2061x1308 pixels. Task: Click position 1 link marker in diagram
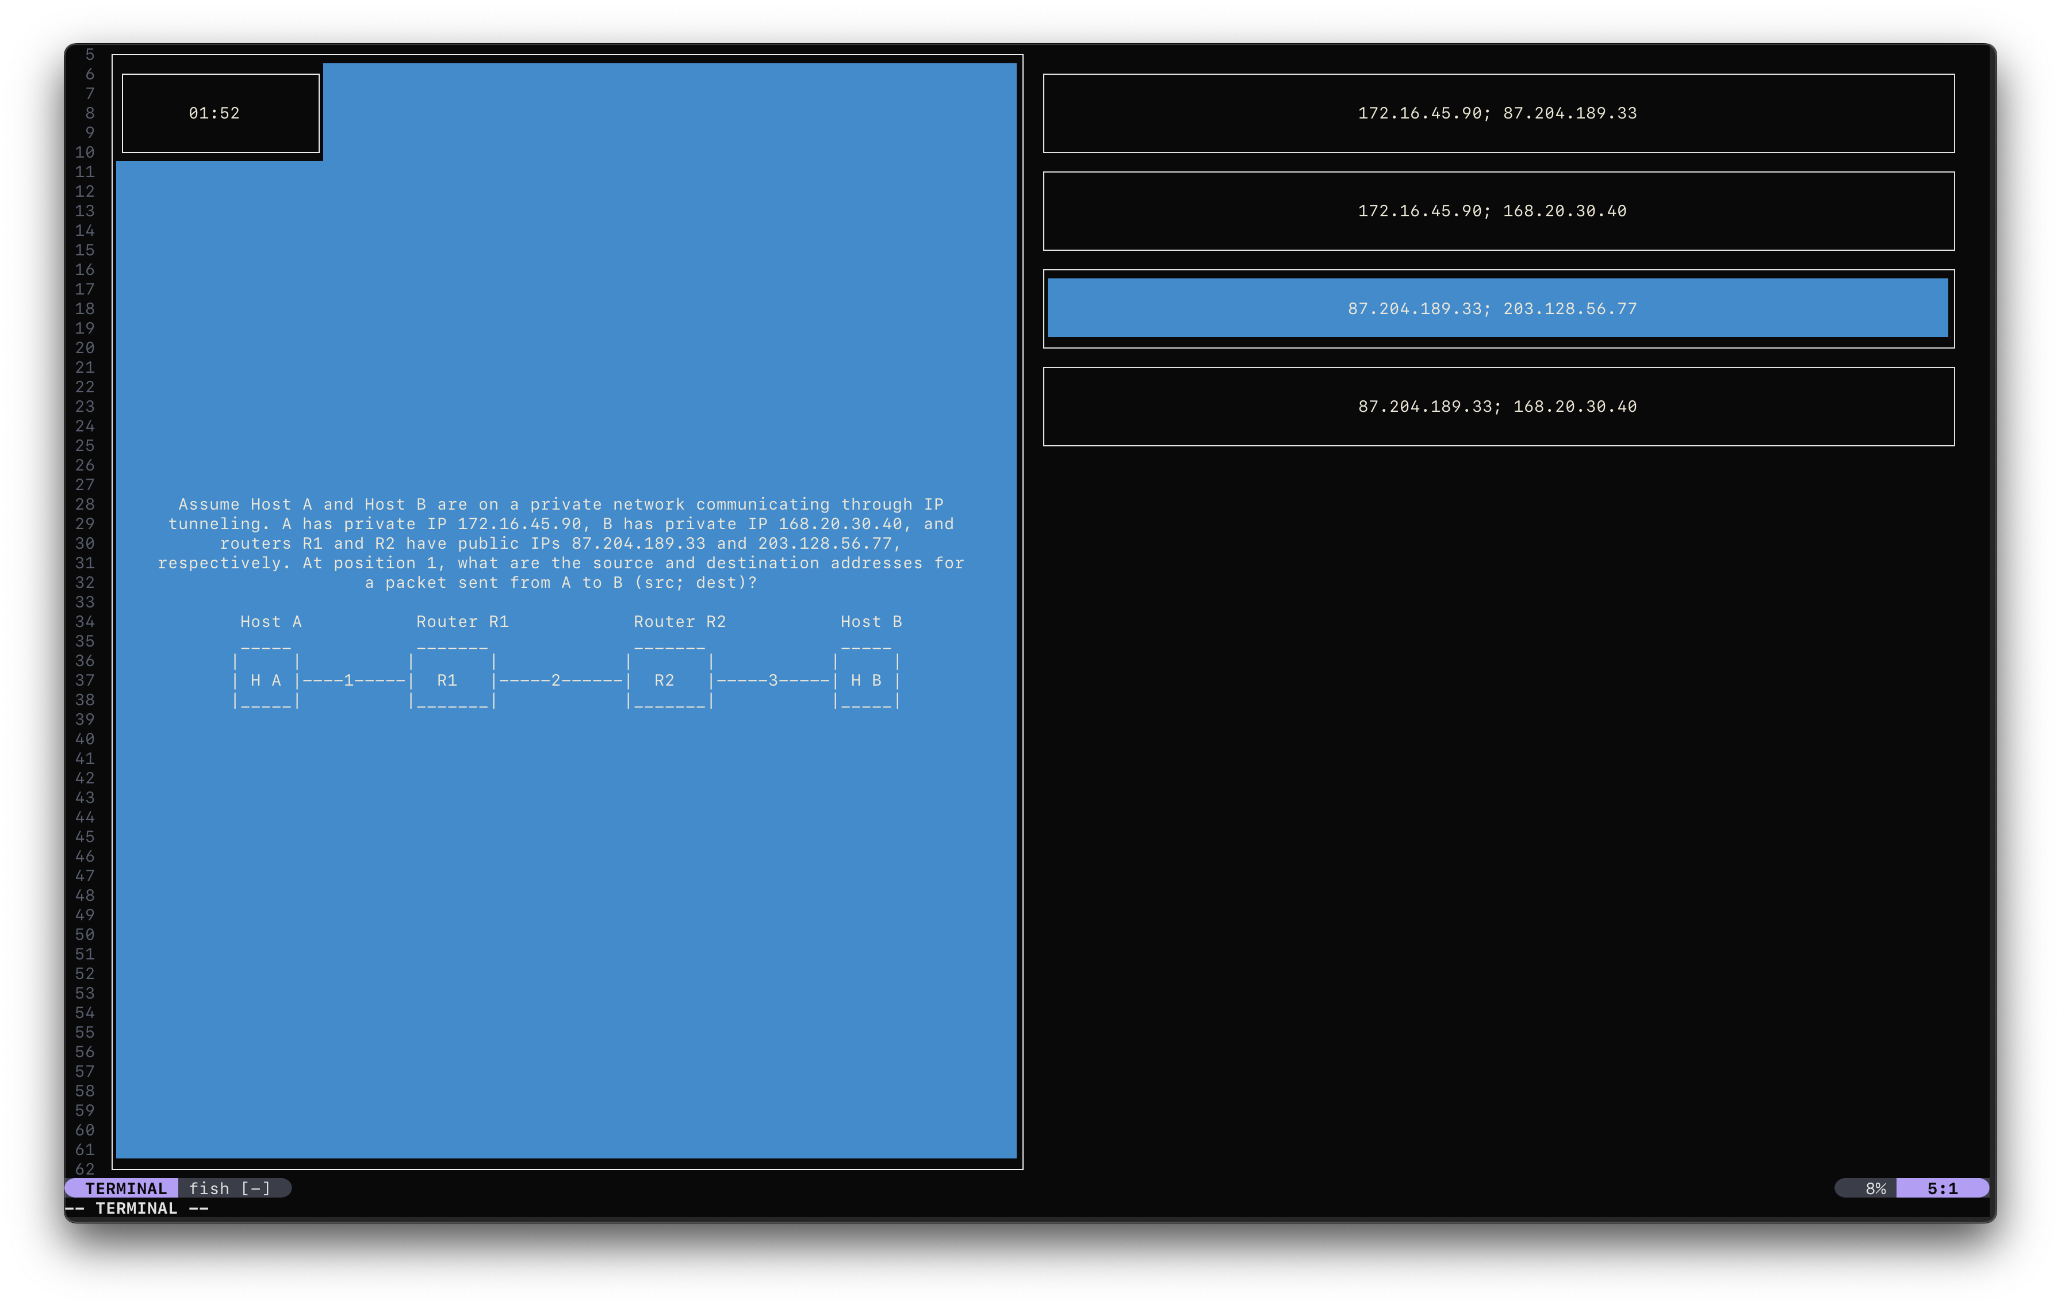[348, 680]
